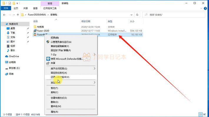Select OneDrive in navigation pane
The width and height of the screenshot is (209, 117).
(x=14, y=56)
